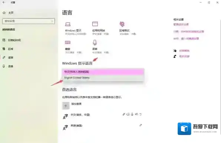Click the last feature icon on 中文(简体，中国) row

(141, 114)
